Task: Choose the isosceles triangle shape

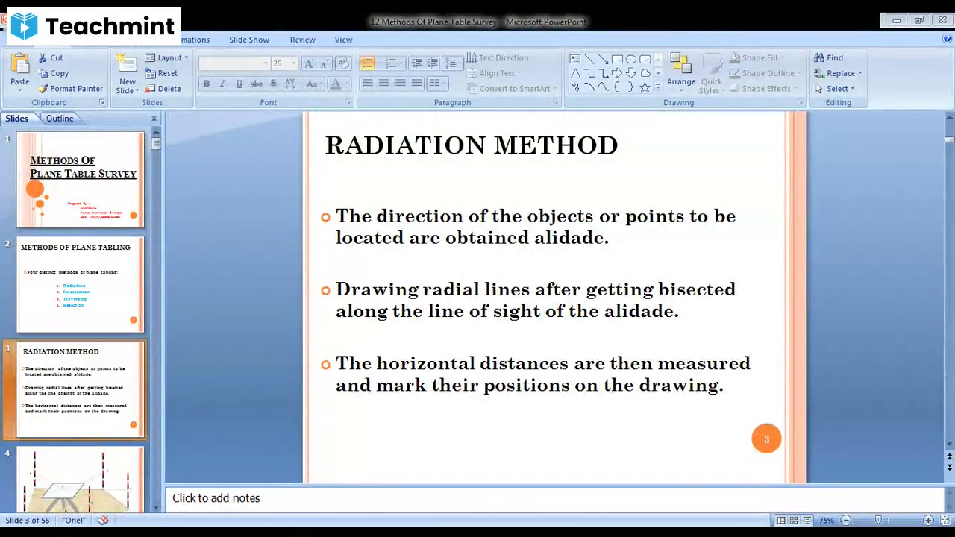Action: tap(574, 73)
